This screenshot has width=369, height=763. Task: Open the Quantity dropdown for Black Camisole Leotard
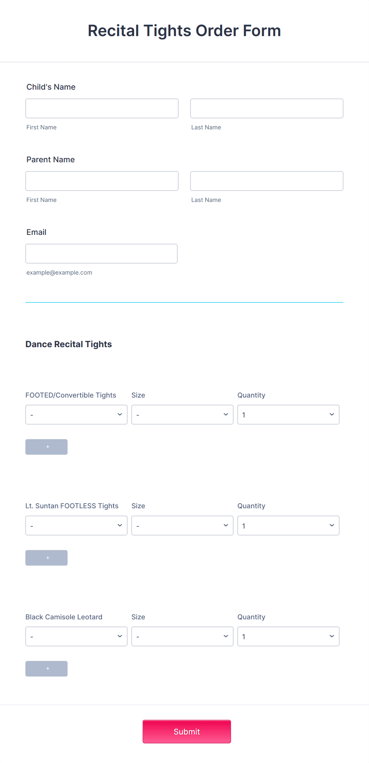[x=288, y=636]
